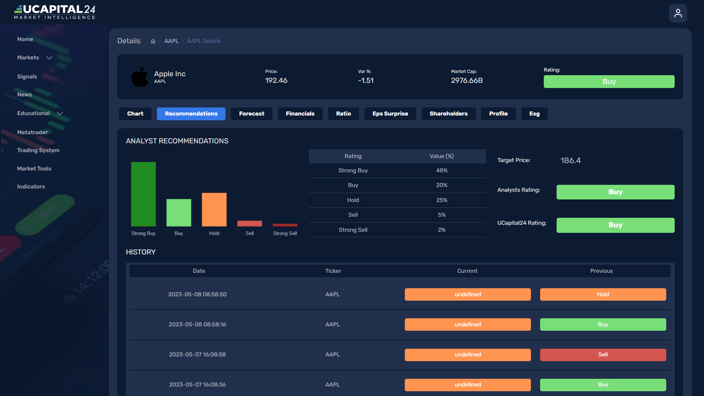The image size is (704, 396).
Task: Click the light green Buy bar
Action: click(x=179, y=213)
